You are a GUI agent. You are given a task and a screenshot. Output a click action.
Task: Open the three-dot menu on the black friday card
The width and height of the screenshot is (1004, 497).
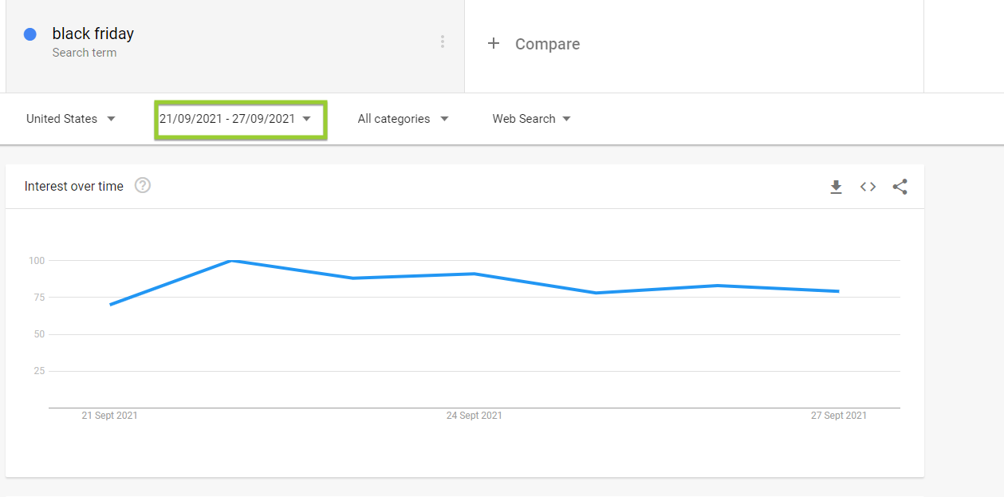[x=443, y=41]
